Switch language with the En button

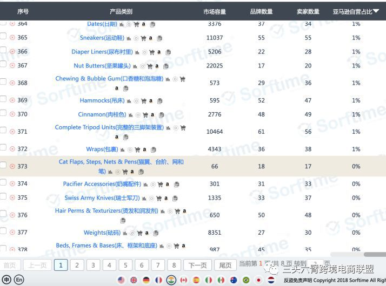19,280
